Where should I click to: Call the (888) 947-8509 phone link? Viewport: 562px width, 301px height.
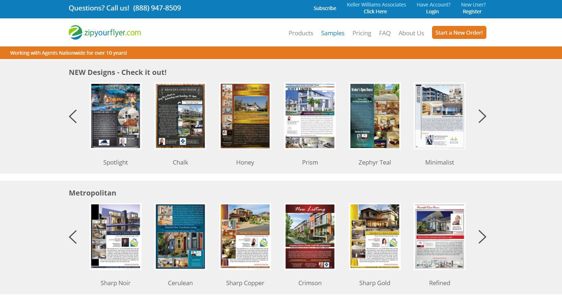(157, 8)
